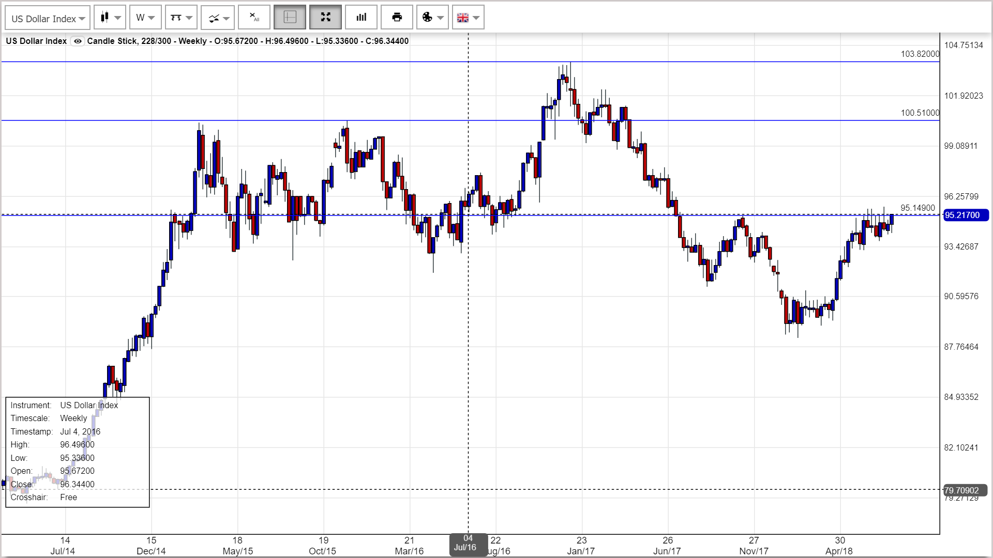Open the UK flag language dropdown

(x=468, y=18)
